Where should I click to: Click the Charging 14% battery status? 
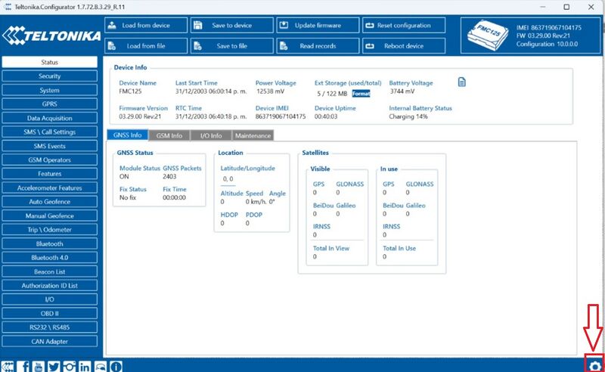point(408,116)
